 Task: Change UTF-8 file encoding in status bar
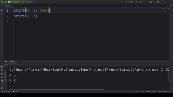[x=142, y=91]
